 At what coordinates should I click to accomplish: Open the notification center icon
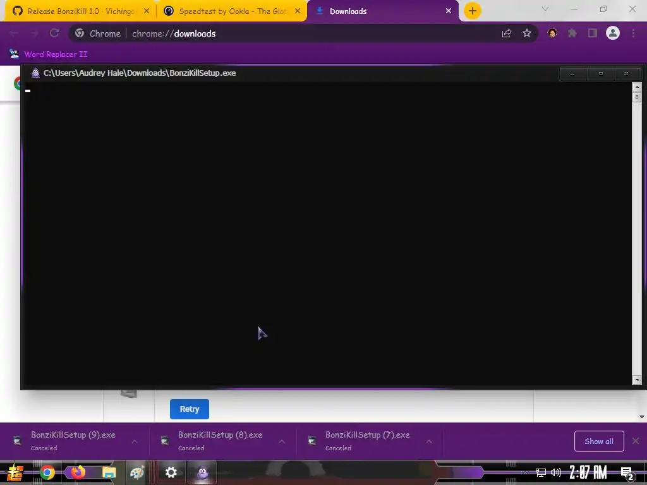[627, 473]
